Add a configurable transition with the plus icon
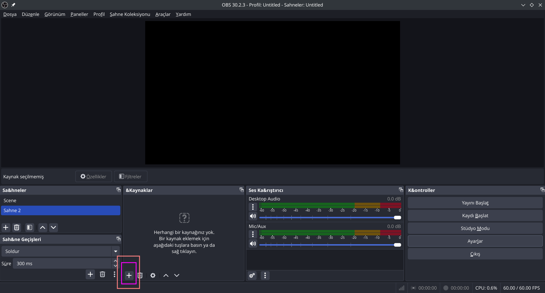Viewport: 545px width, 293px height. [90, 274]
